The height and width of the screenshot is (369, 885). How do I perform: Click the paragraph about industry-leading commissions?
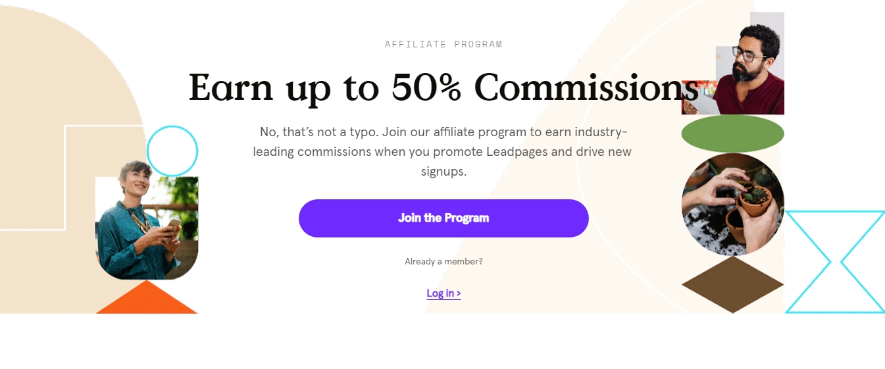(x=443, y=152)
